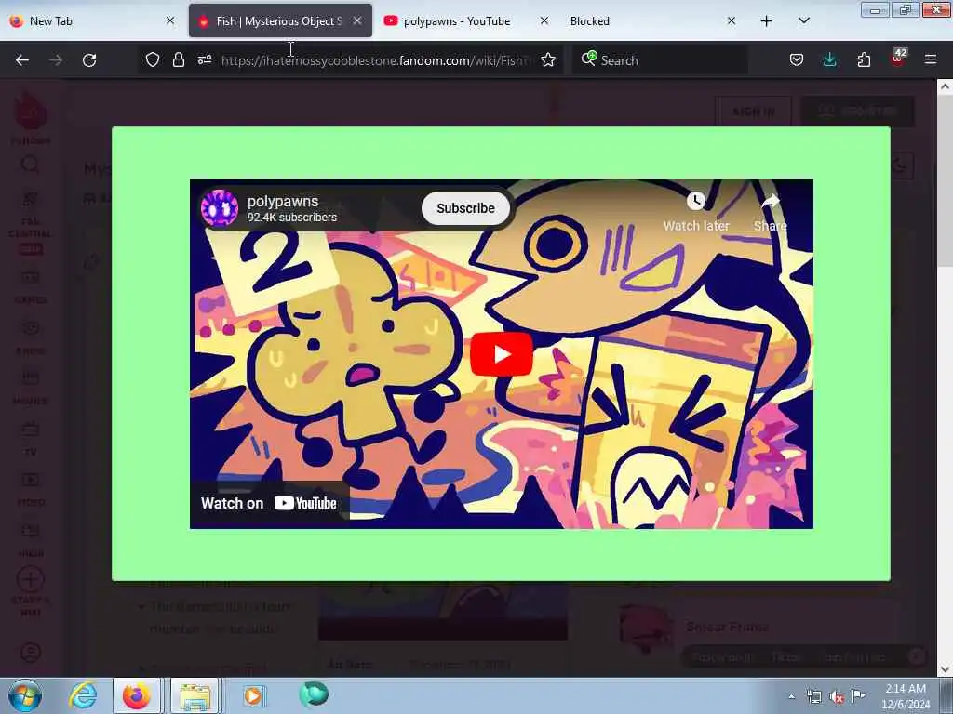Viewport: 953px width, 714px height.
Task: Open TV in the Fandom sidebar
Action: [x=31, y=439]
